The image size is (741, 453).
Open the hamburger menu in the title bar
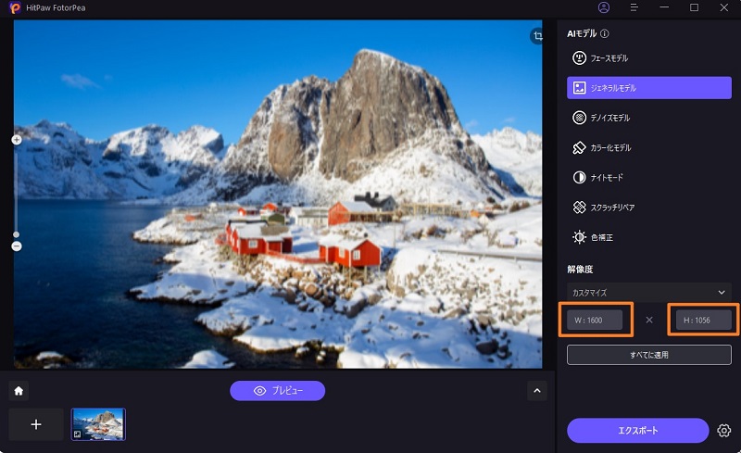(x=634, y=7)
